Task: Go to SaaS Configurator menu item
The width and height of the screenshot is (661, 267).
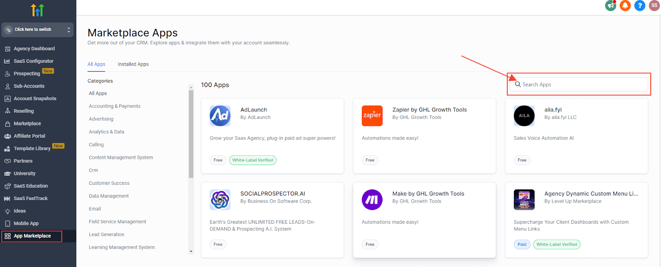Action: tap(33, 61)
